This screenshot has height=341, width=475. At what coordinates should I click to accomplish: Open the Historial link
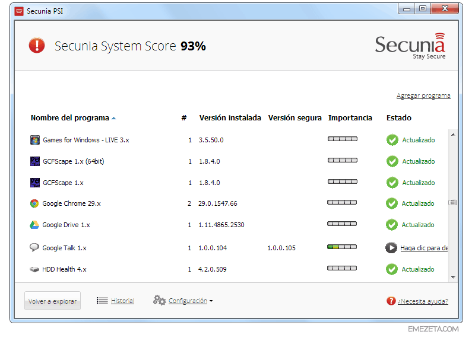tap(122, 301)
